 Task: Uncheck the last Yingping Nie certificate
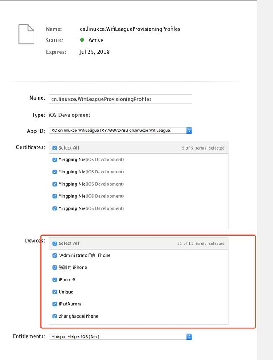[x=55, y=208]
